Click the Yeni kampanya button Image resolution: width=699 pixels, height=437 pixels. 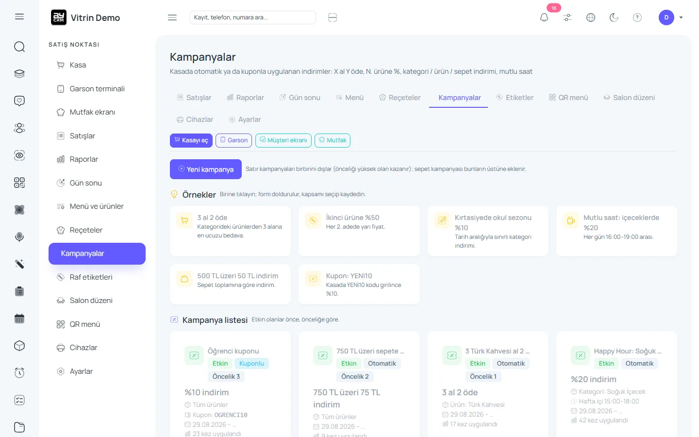[206, 169]
